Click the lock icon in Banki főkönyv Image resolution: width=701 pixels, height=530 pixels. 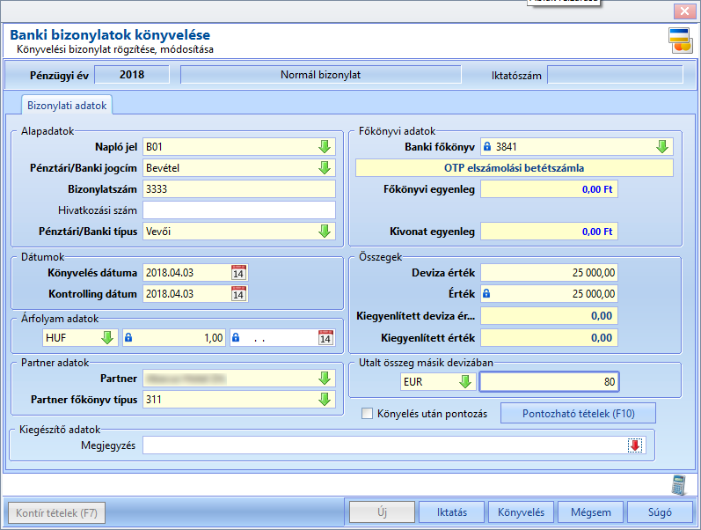click(487, 146)
